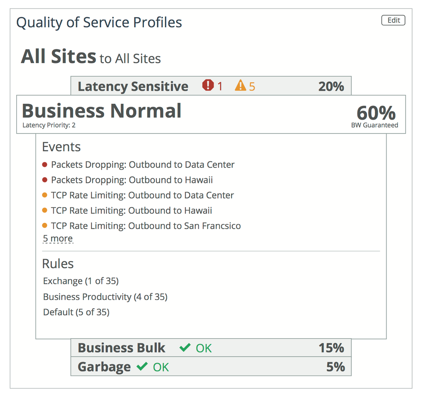Image resolution: width=424 pixels, height=403 pixels.
Task: Click red dot for Packets Dropping Data Center
Action: (x=45, y=165)
